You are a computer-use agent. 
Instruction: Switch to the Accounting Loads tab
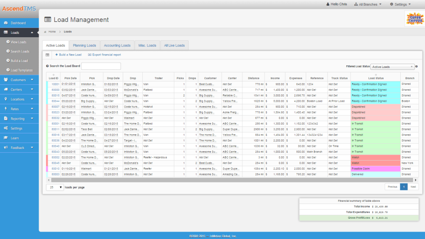point(117,45)
